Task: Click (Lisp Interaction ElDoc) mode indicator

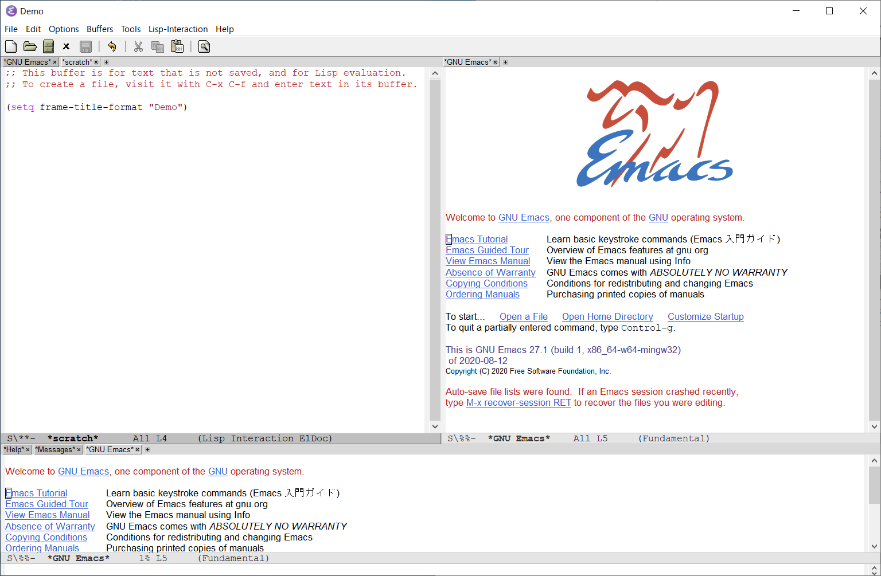Action: (265, 438)
